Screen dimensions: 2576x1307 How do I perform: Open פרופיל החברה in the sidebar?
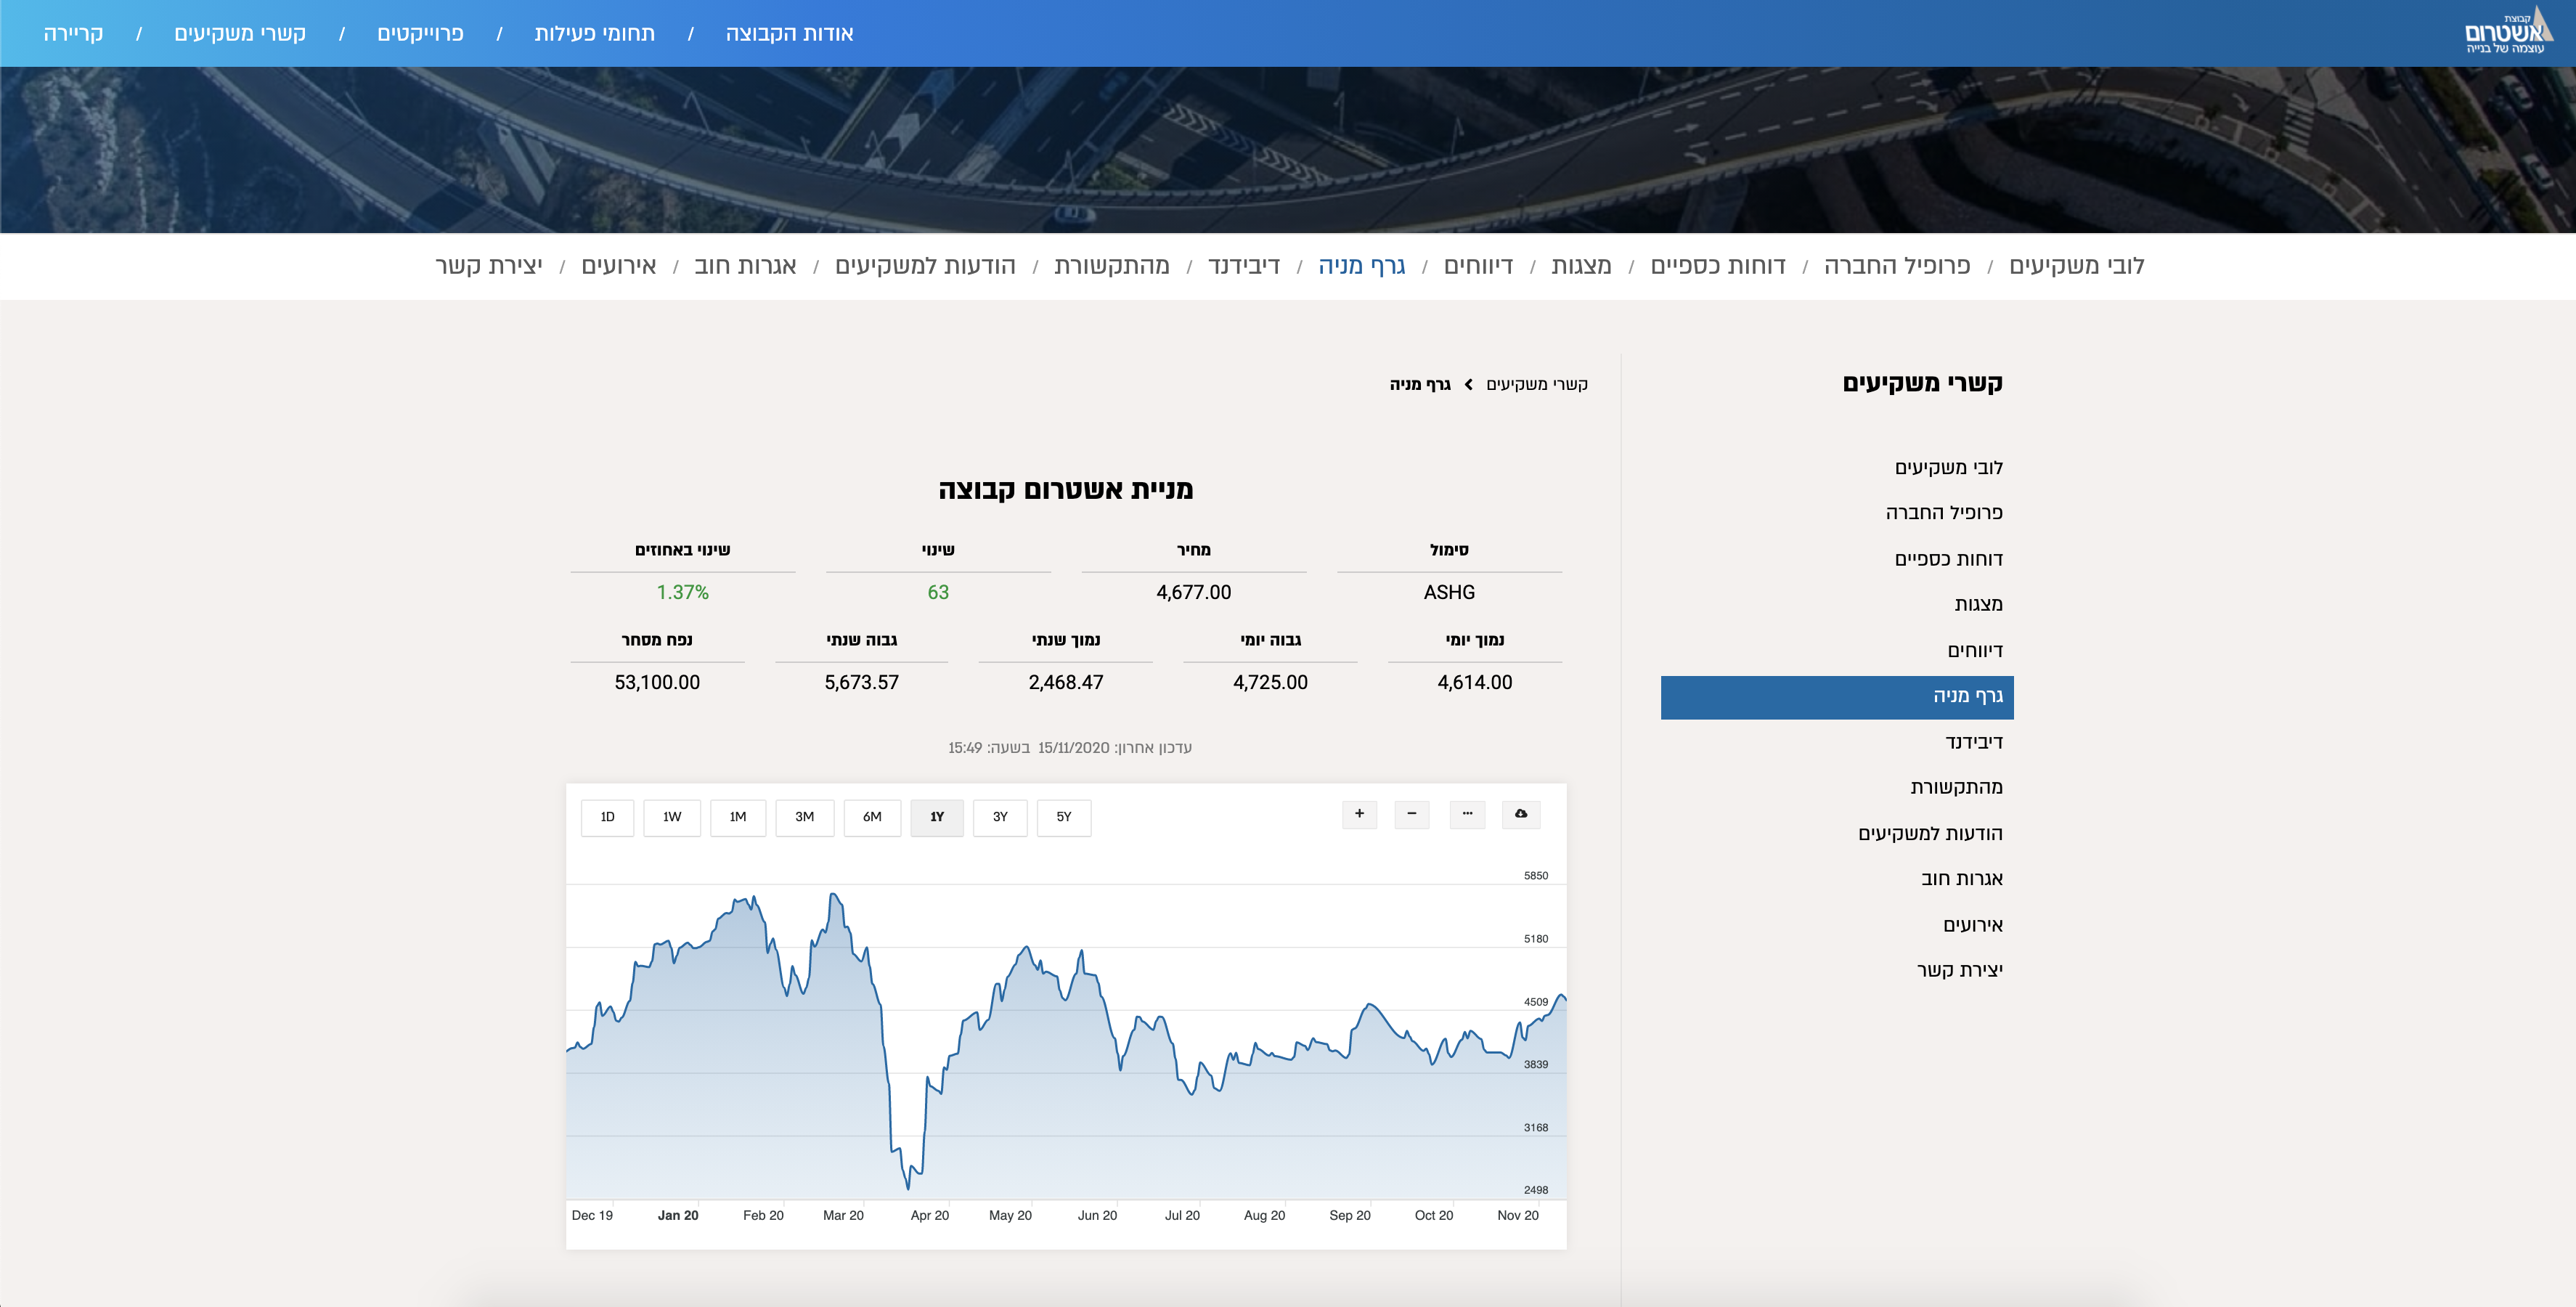1944,513
